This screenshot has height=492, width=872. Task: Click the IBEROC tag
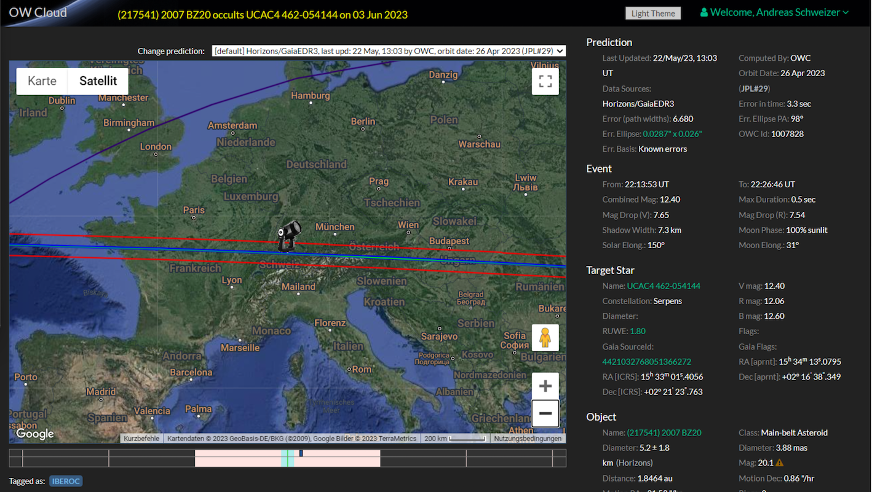66,481
